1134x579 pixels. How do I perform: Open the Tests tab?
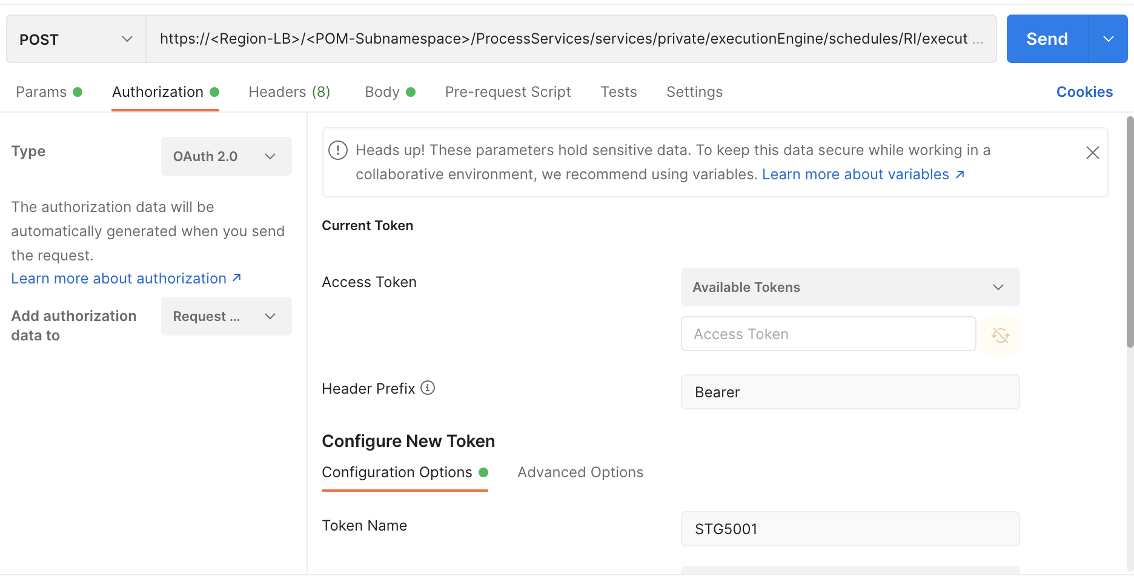(618, 91)
